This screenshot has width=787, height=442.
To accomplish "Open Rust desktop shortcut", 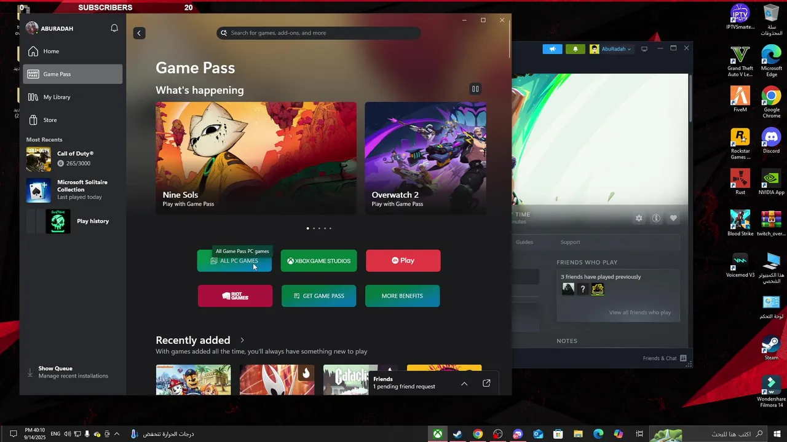I will tap(740, 182).
